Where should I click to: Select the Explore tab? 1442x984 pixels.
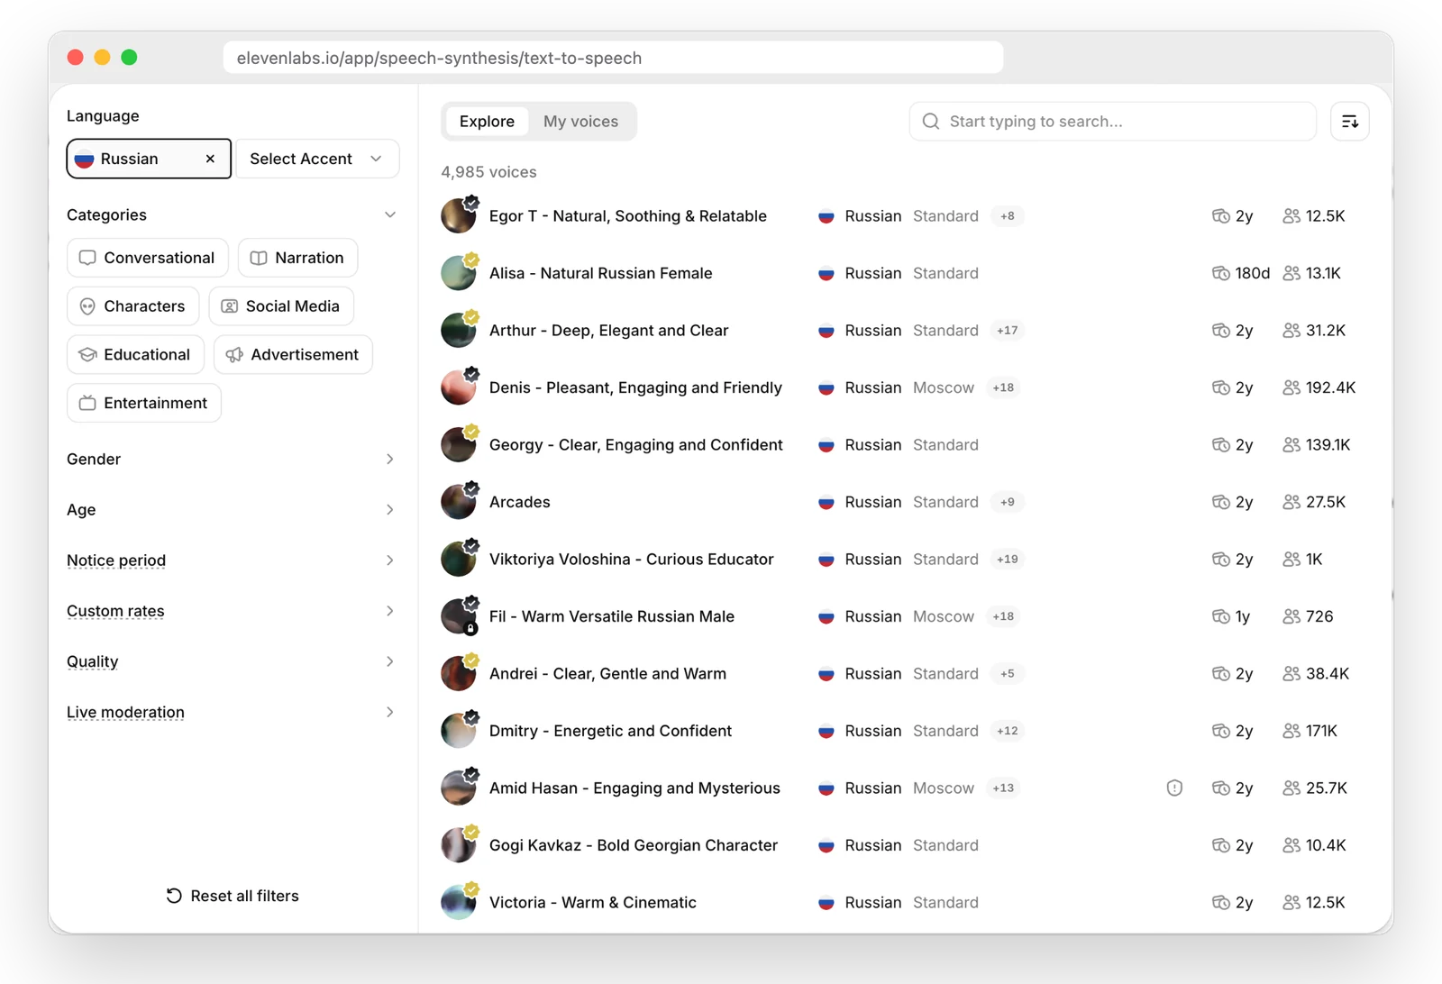tap(487, 122)
